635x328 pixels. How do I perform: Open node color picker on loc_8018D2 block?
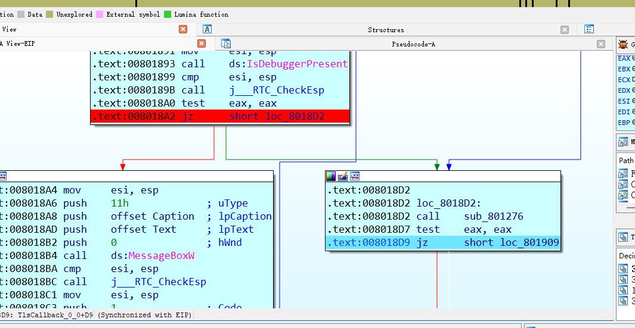click(x=331, y=176)
